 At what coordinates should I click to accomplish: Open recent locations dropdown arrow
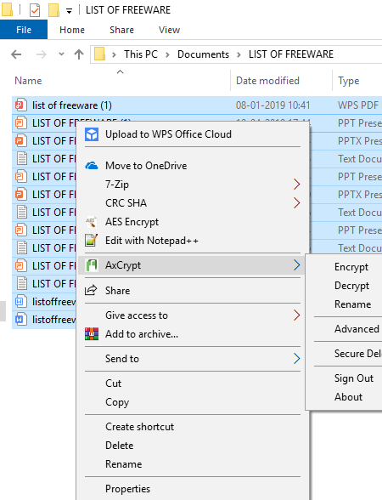(x=61, y=54)
